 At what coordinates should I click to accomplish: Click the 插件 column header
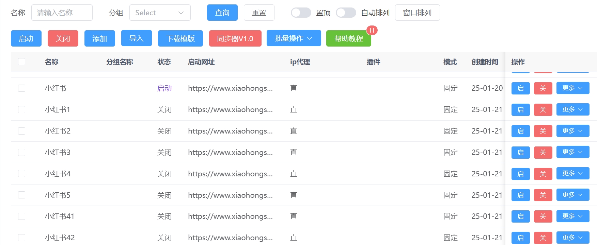[373, 62]
